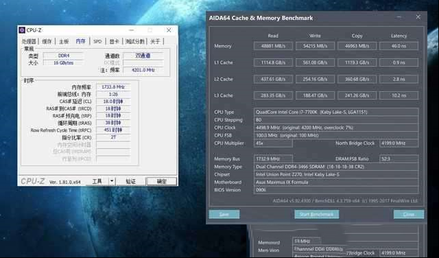Click the 内存频率 value 1733.8 MHz
Screen dimensions: 439x258
pos(113,87)
